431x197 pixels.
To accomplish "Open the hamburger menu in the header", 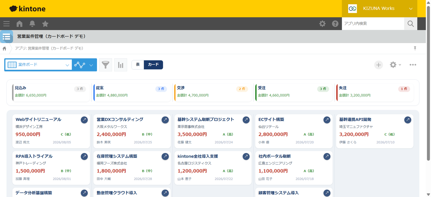I will (6, 24).
